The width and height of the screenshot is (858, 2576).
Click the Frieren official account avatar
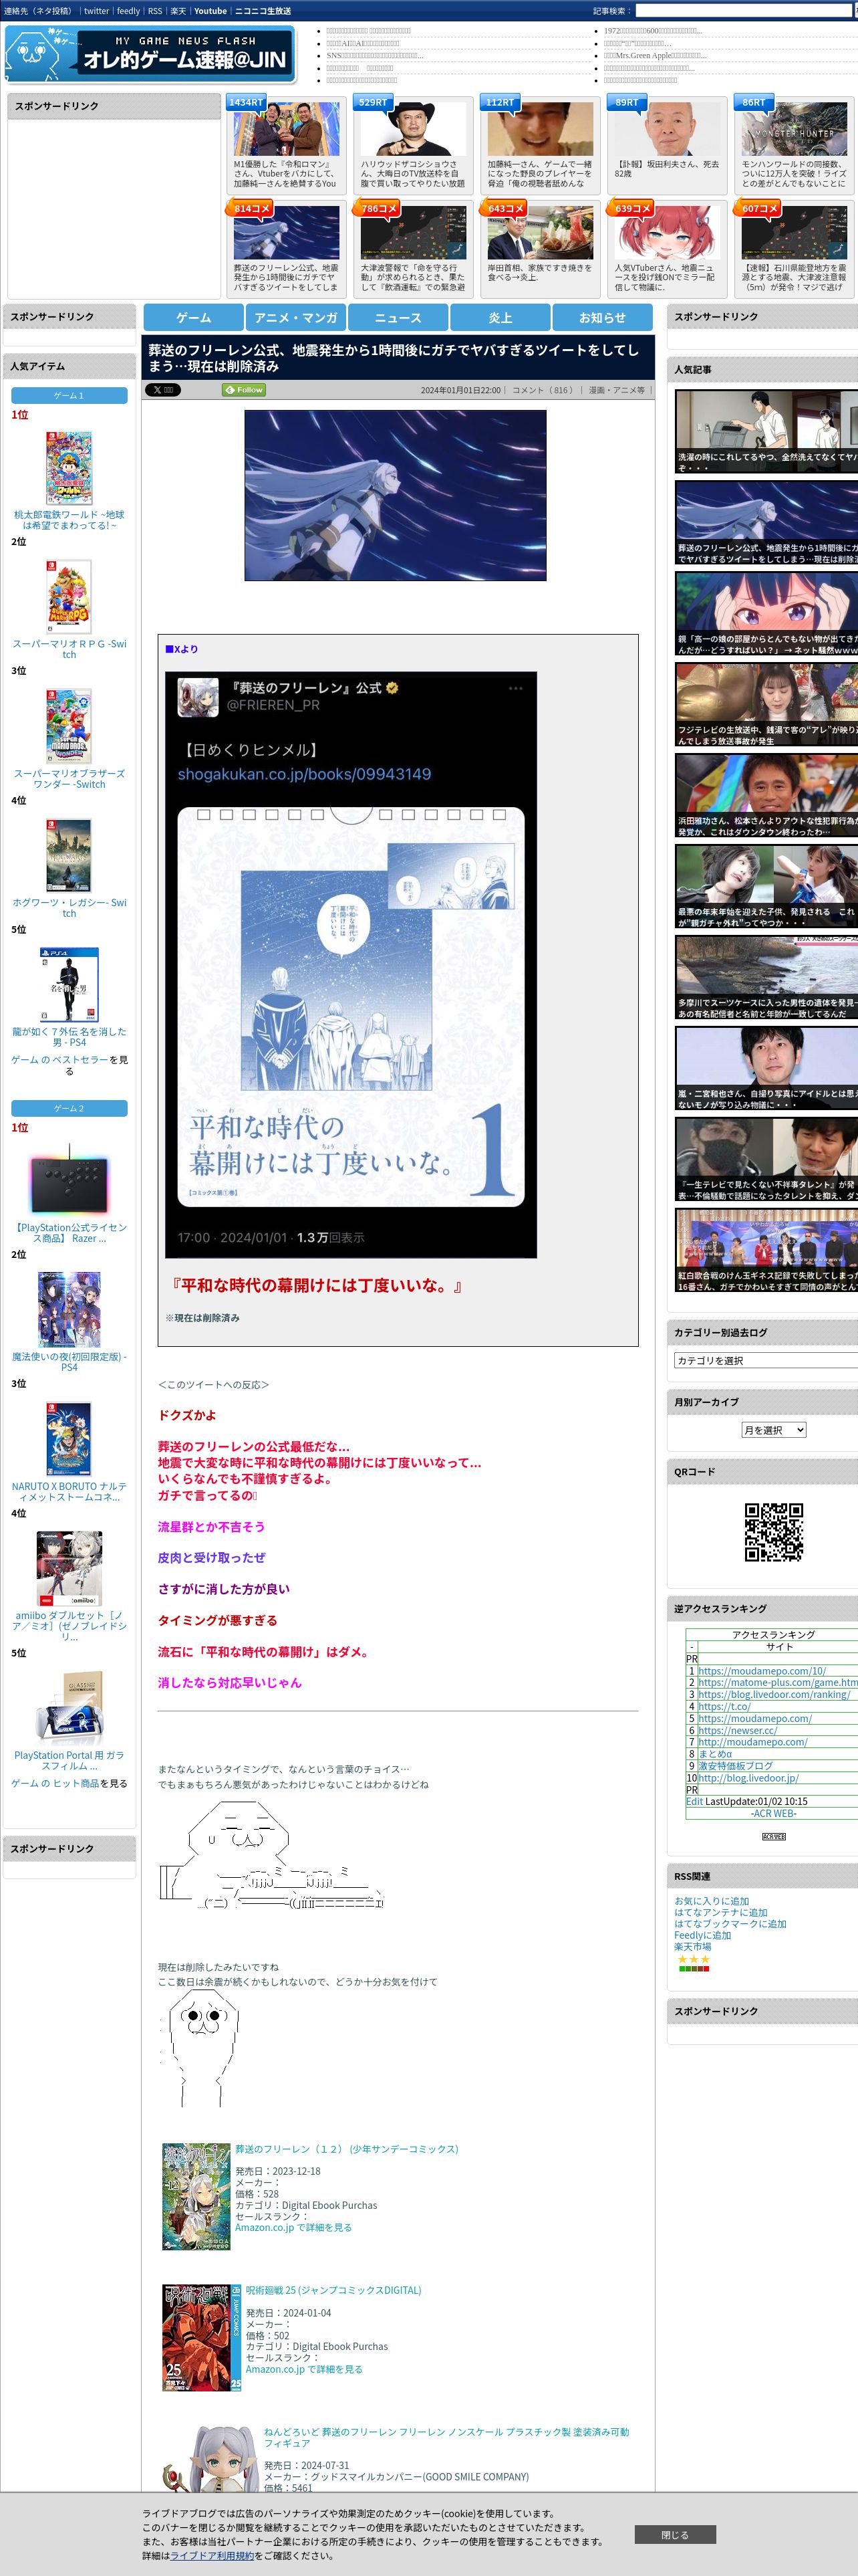coord(198,697)
